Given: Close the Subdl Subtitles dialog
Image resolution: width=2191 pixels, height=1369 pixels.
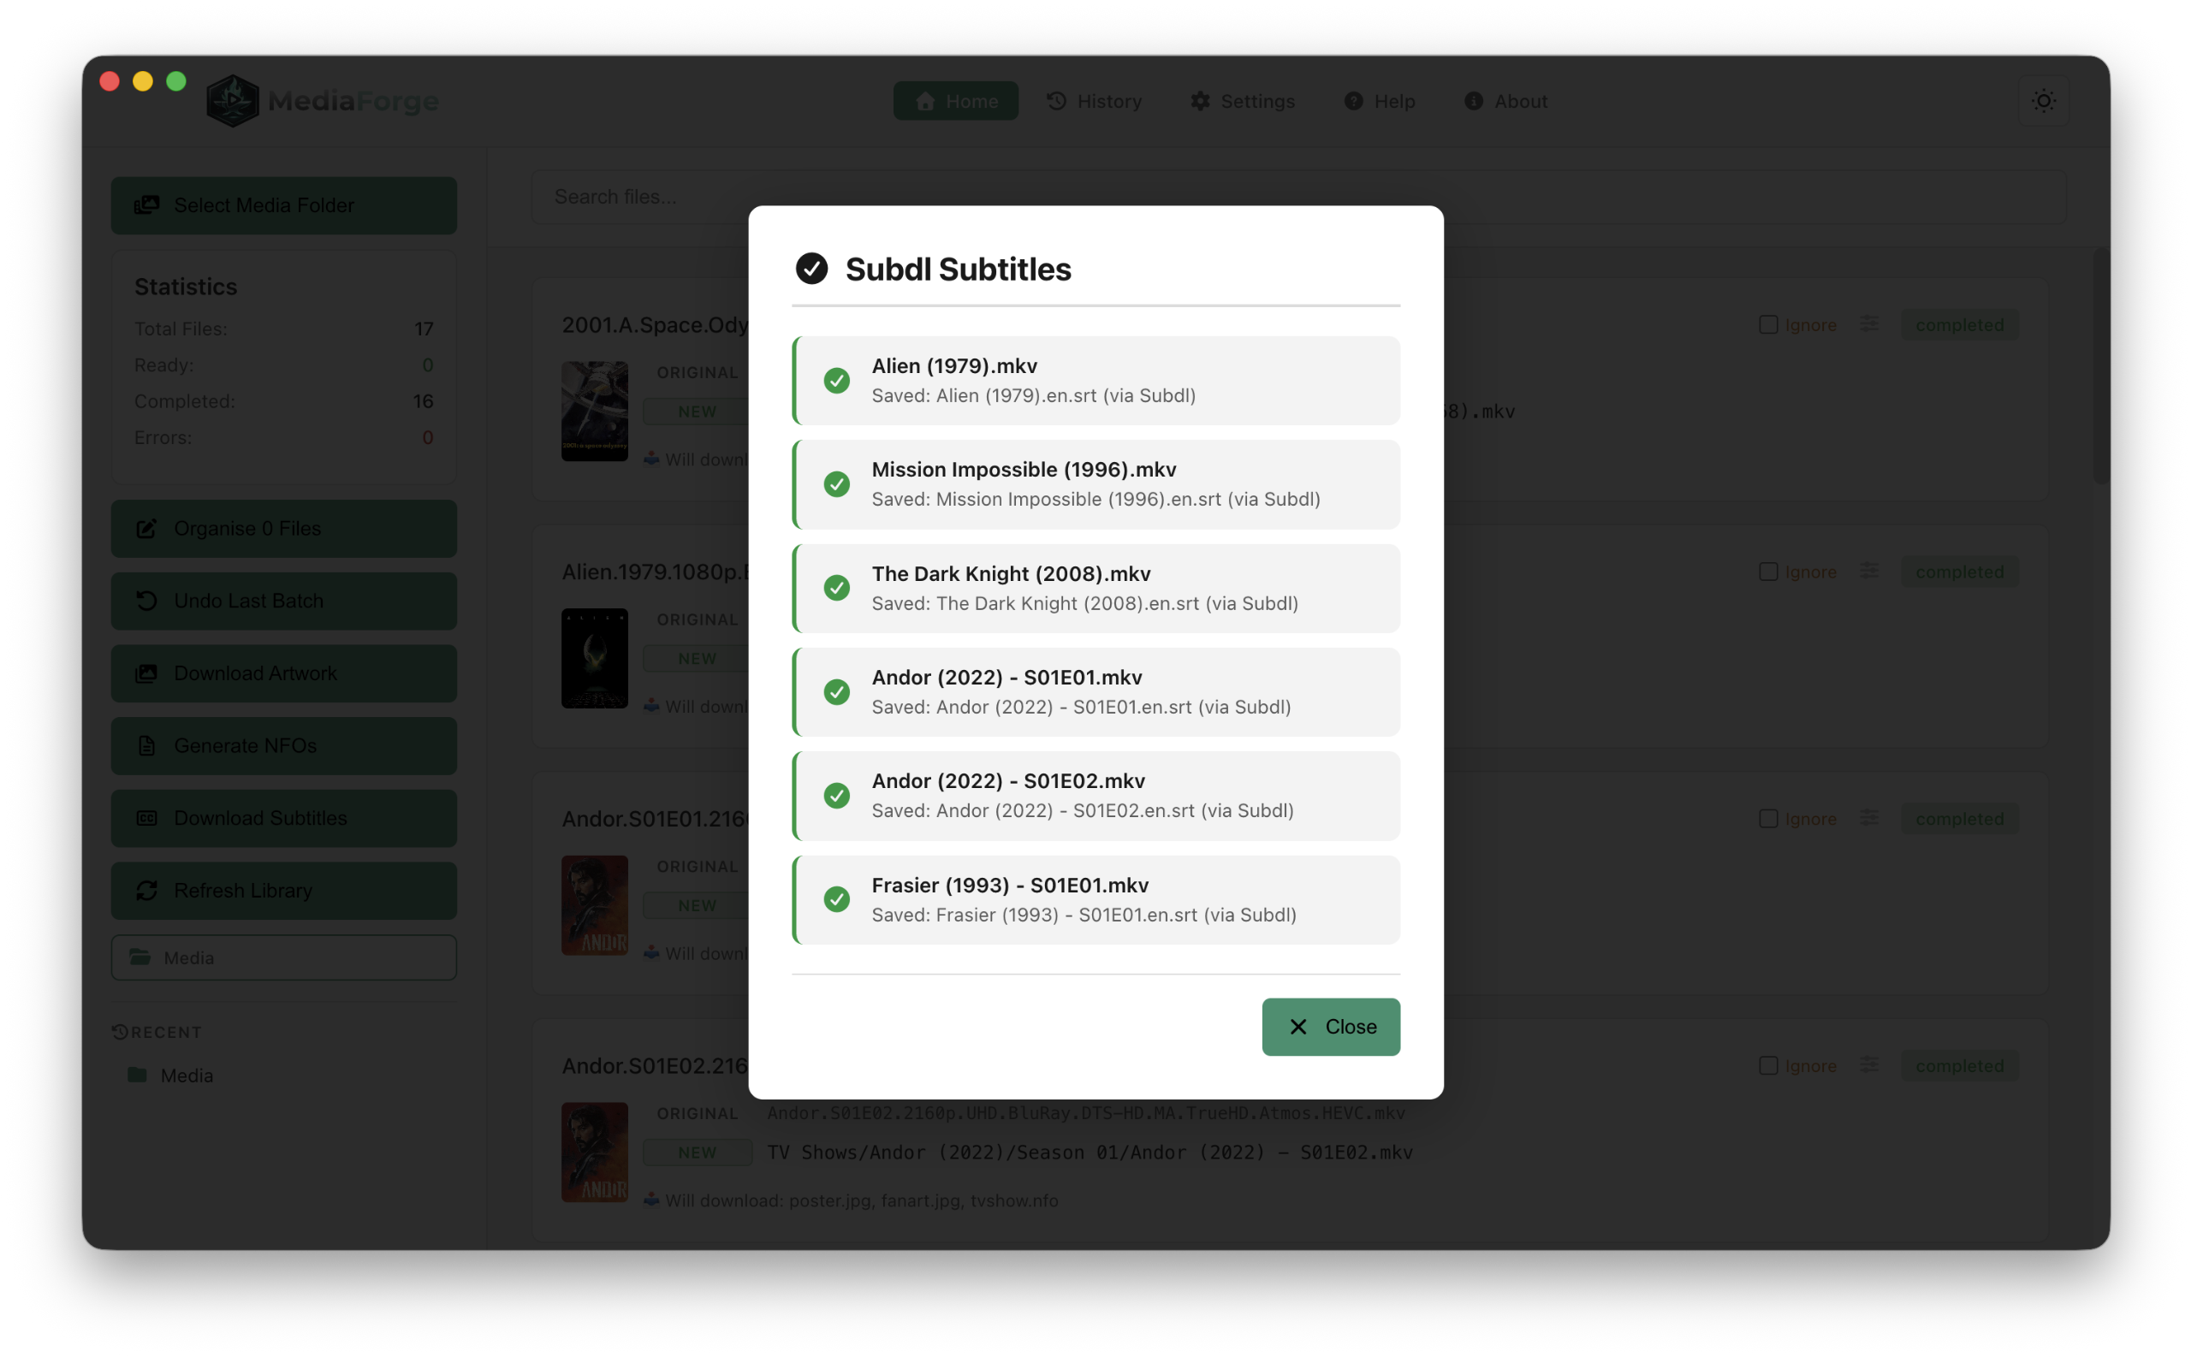Looking at the screenshot, I should click(1330, 1026).
